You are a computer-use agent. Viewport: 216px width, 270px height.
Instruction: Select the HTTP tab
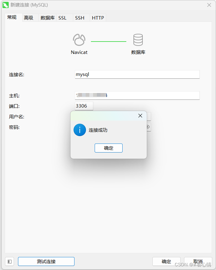pyautogui.click(x=98, y=18)
